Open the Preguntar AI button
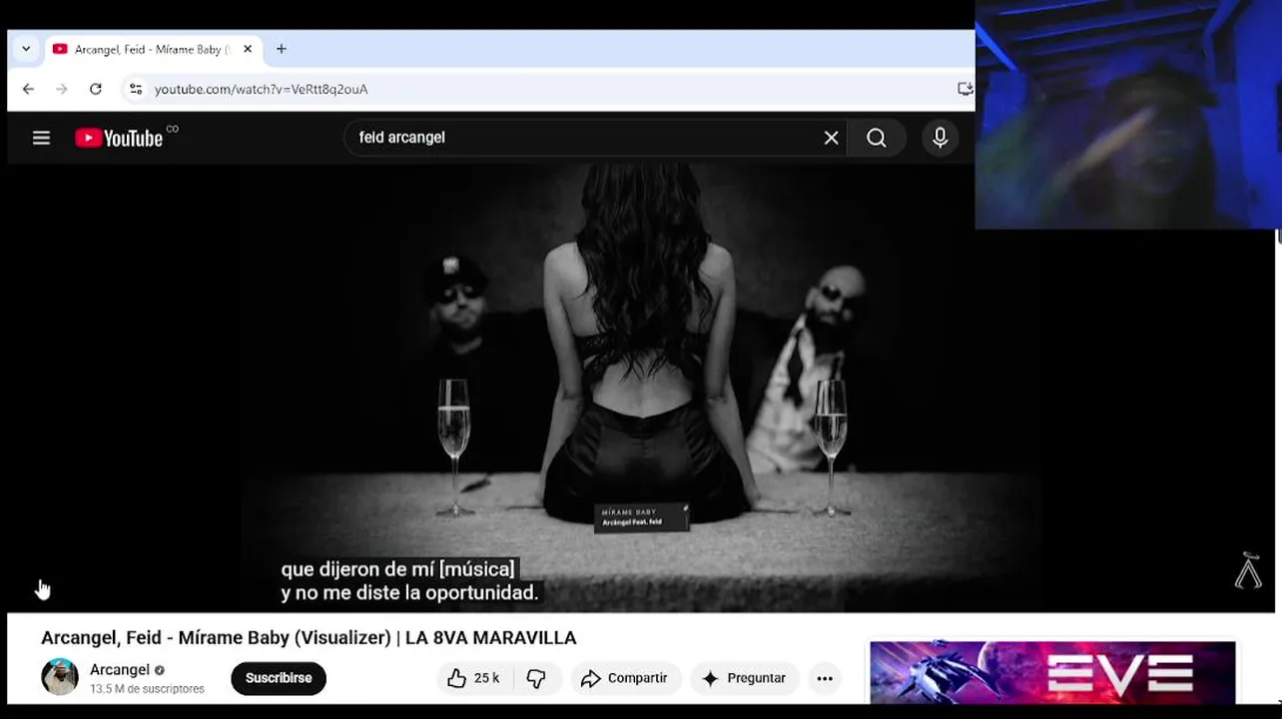This screenshot has height=719, width=1282. click(x=745, y=678)
